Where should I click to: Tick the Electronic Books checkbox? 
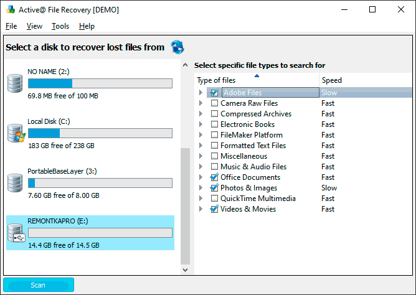(x=214, y=124)
